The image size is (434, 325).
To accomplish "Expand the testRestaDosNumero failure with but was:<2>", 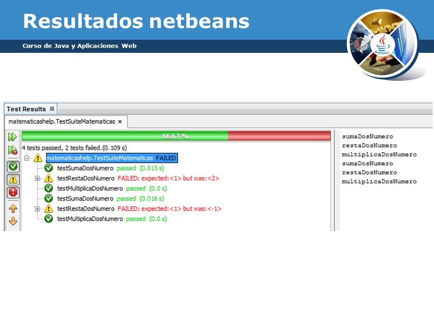I will 38,179.
